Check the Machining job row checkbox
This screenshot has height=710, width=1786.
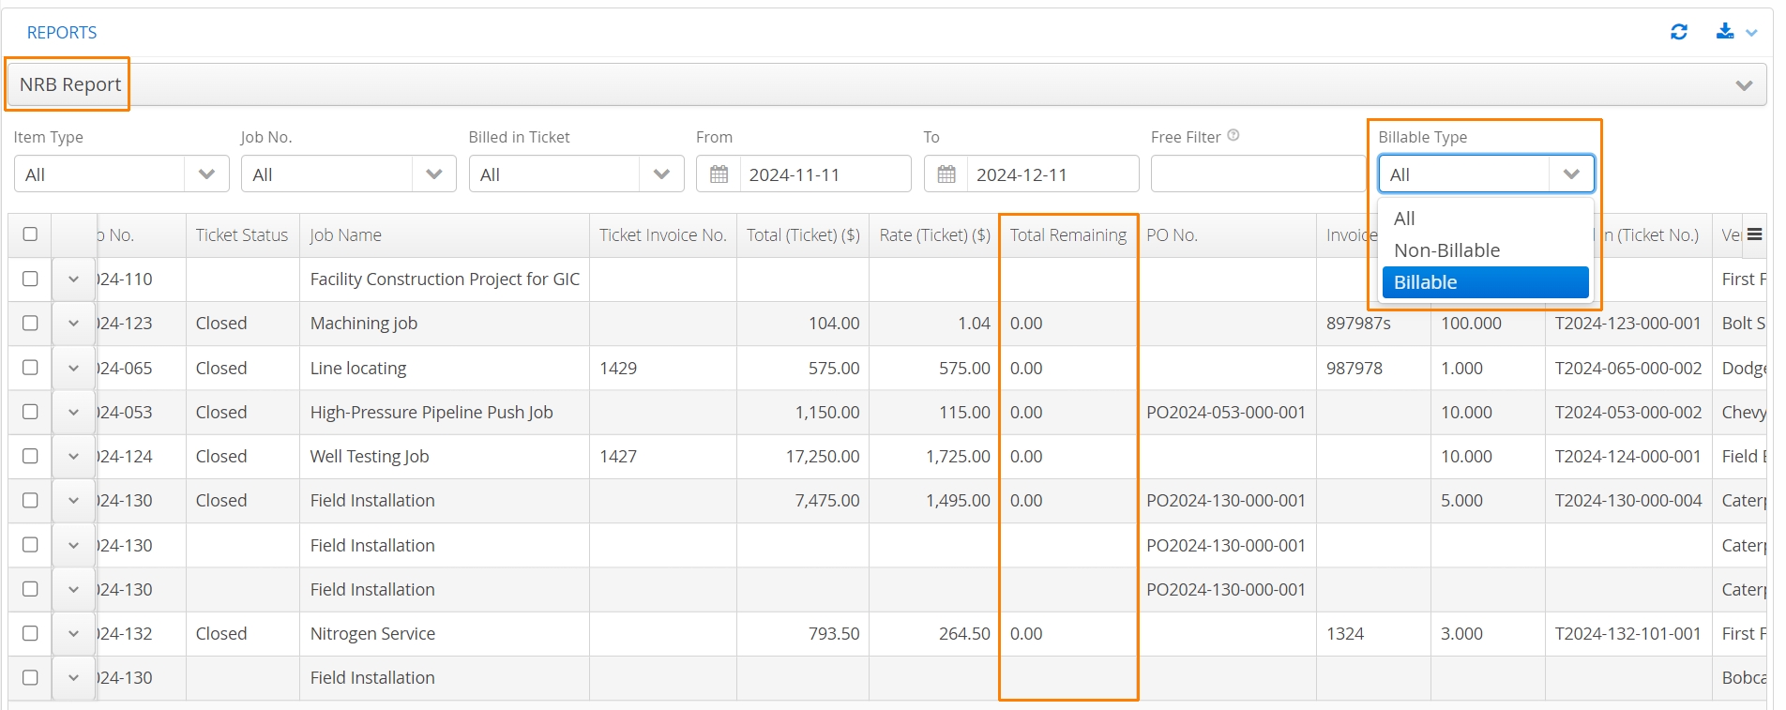tap(30, 323)
